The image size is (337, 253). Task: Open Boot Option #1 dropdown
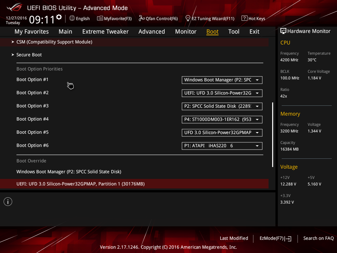click(222, 80)
